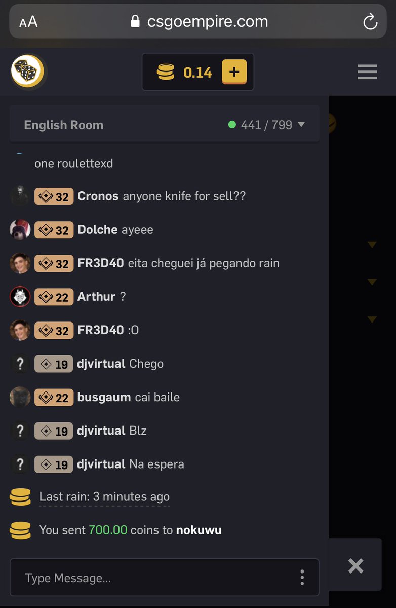This screenshot has width=396, height=608.
Task: Tap the yellow plus deposit button
Action: 234,71
